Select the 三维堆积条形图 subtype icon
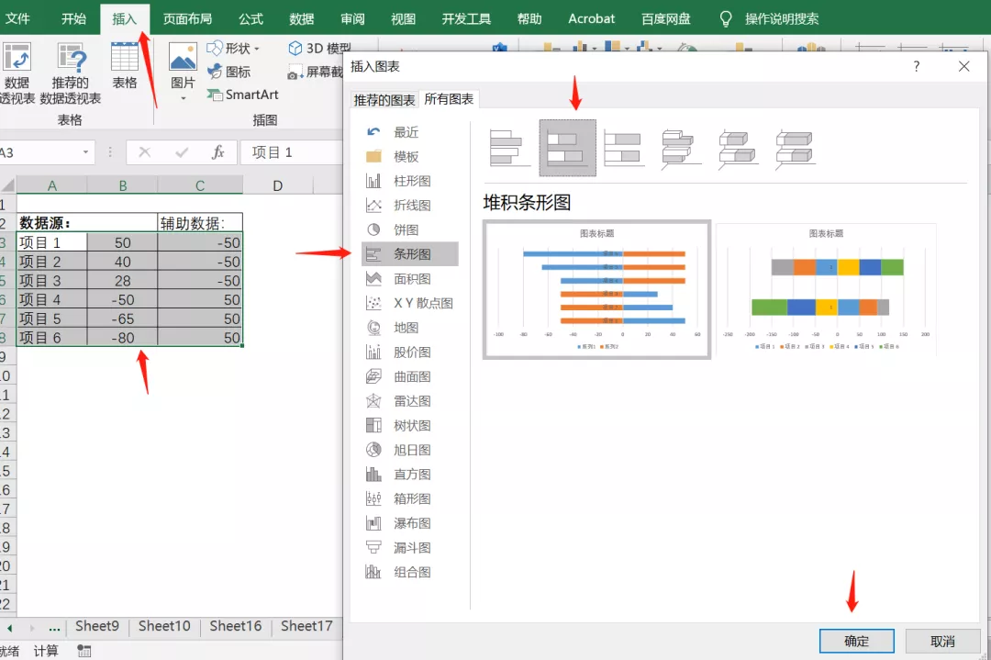 point(737,147)
